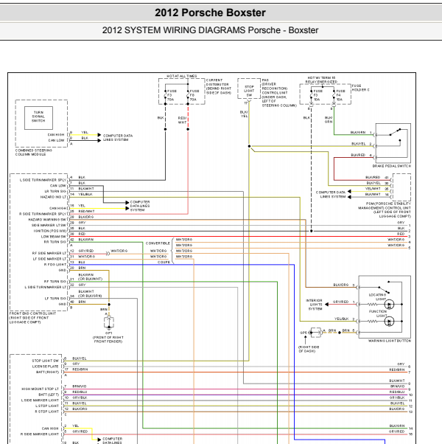Click the function light LED symbol
Screen dimensions: 442x444
click(389, 322)
